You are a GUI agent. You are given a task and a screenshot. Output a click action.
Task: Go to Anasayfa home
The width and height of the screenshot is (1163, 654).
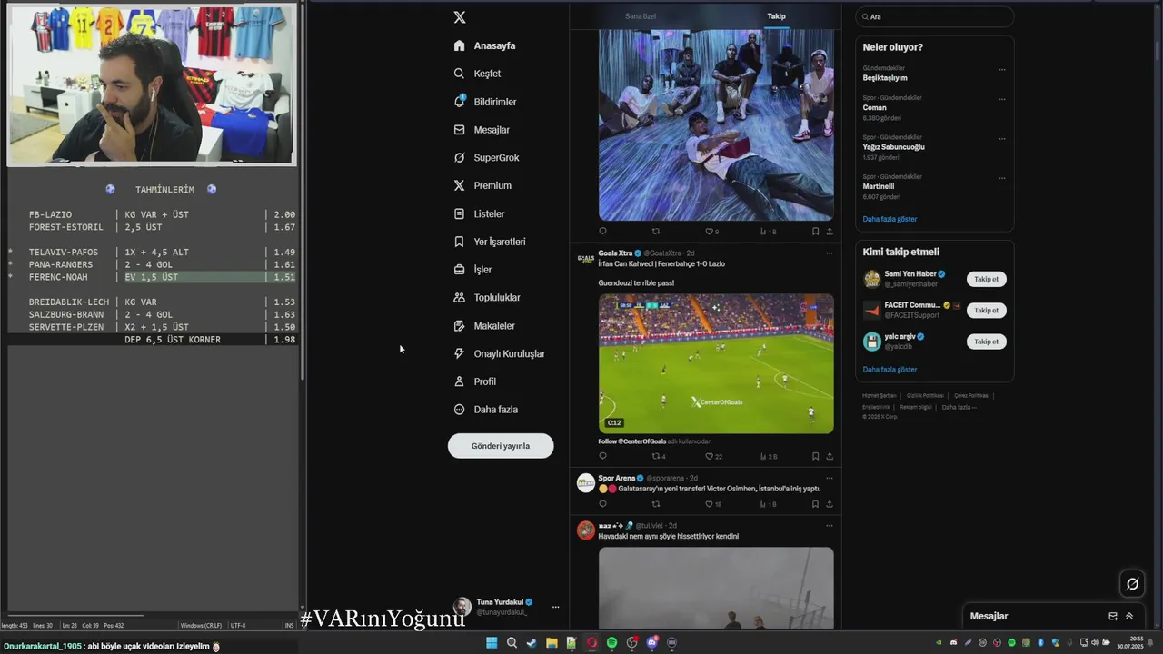coord(484,45)
